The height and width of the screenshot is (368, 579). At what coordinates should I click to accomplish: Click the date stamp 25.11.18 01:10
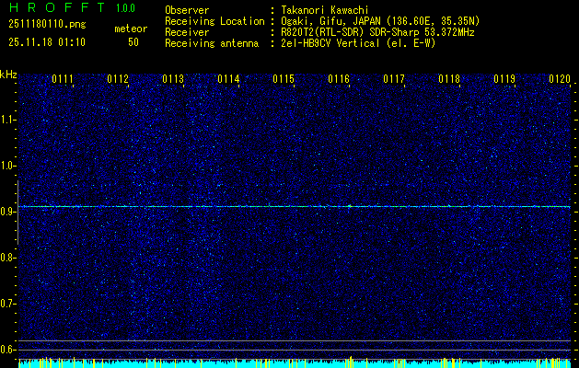pyautogui.click(x=47, y=42)
